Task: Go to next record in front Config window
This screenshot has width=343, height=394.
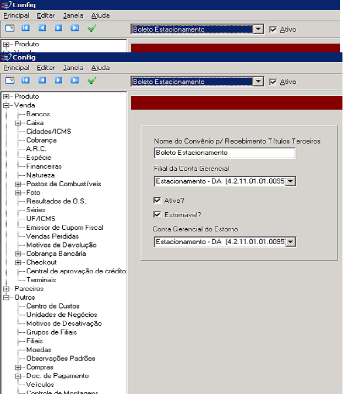Action: 58,80
